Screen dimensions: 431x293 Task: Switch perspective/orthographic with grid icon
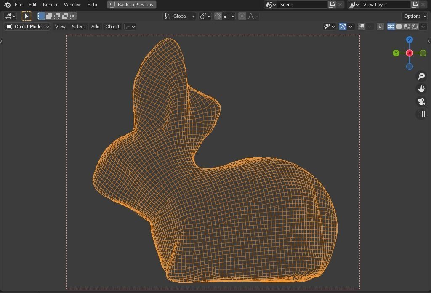coord(421,114)
